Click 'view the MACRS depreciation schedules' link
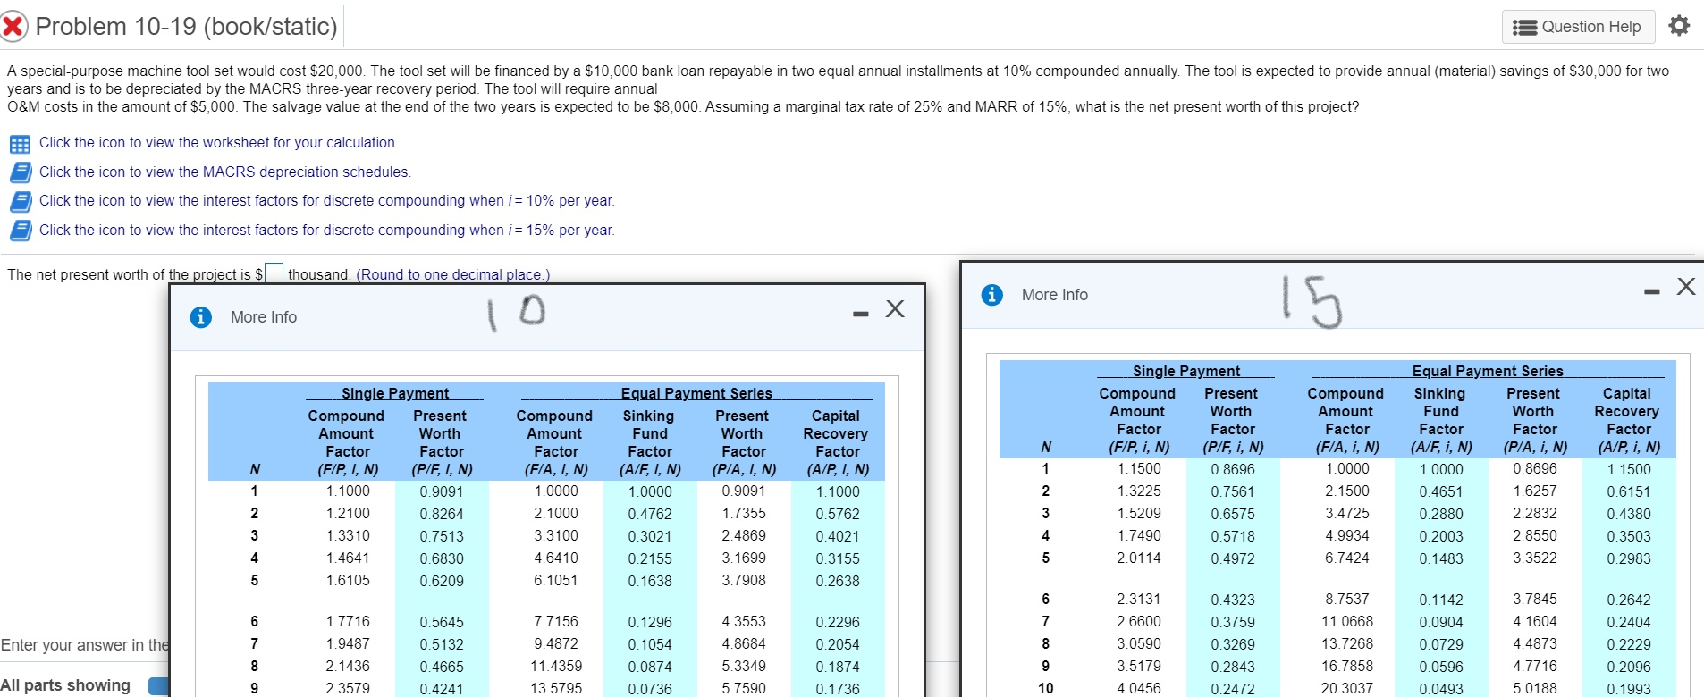The image size is (1704, 697). pyautogui.click(x=225, y=172)
